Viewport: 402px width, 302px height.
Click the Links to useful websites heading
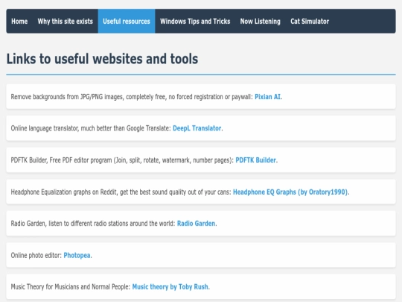tap(102, 59)
